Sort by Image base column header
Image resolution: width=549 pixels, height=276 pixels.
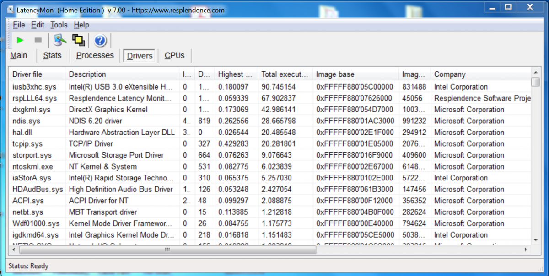tap(355, 74)
